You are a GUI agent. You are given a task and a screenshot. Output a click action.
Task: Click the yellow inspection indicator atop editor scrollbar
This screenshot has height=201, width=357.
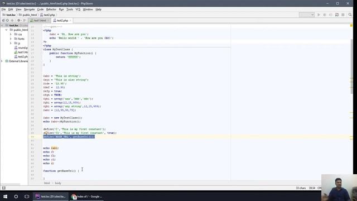click(351, 26)
